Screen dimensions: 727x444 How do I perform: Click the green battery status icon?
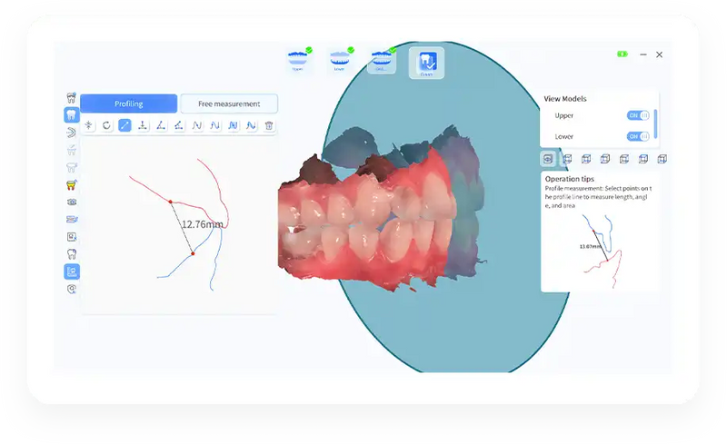point(622,54)
